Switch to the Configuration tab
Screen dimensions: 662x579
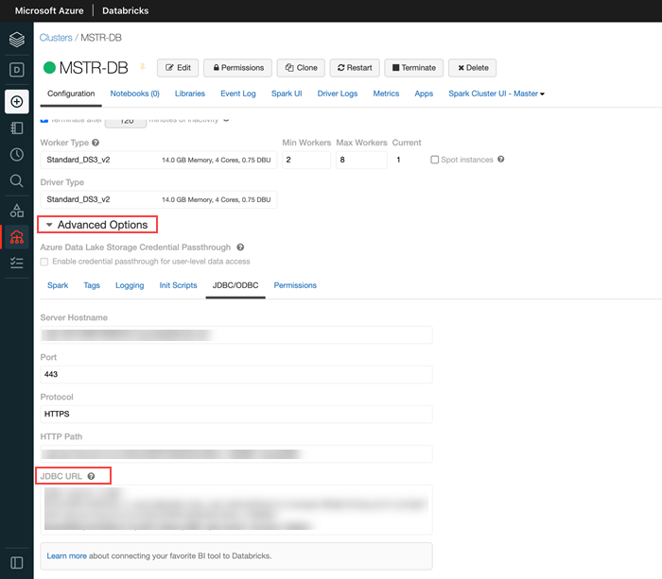click(x=71, y=94)
